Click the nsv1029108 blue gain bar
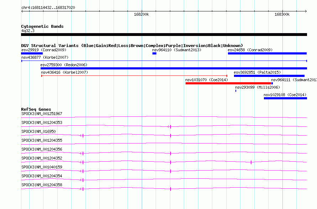The image size is (317, 209). 285,98
